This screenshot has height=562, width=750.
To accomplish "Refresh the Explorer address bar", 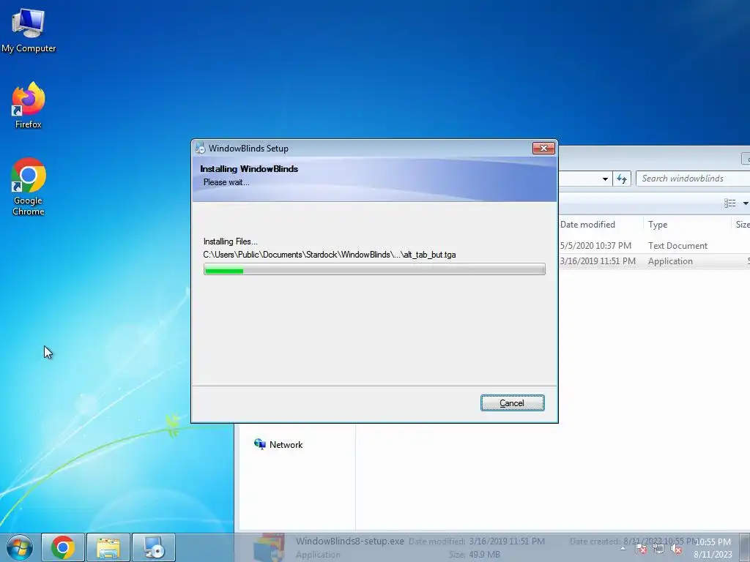I will pos(622,179).
